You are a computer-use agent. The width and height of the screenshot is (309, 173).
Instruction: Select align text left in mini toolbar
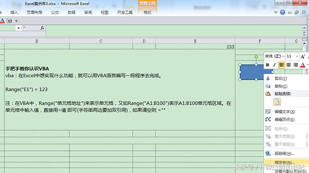pos(281,65)
